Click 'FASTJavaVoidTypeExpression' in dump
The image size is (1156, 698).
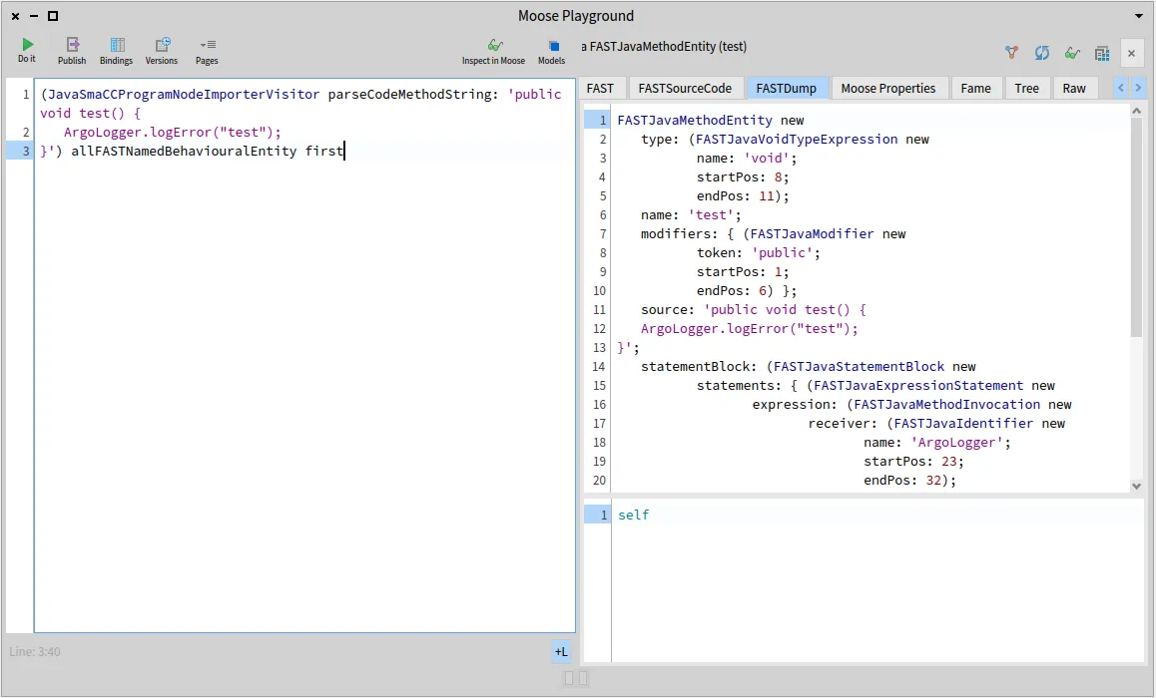tap(797, 140)
